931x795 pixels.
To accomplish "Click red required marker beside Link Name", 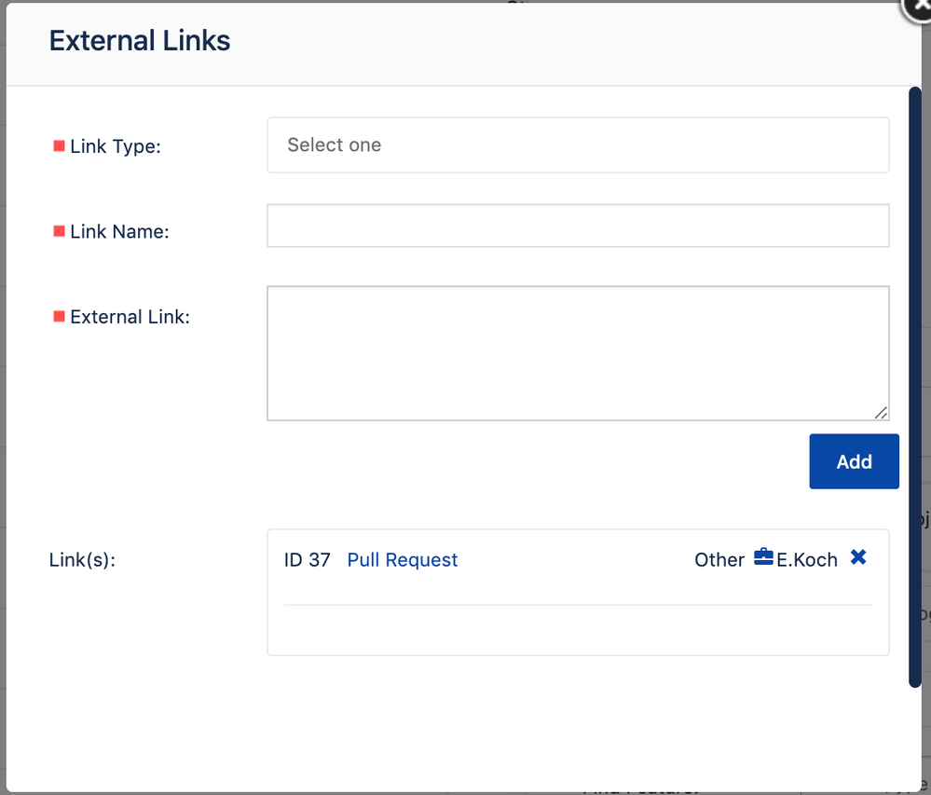I will 59,231.
